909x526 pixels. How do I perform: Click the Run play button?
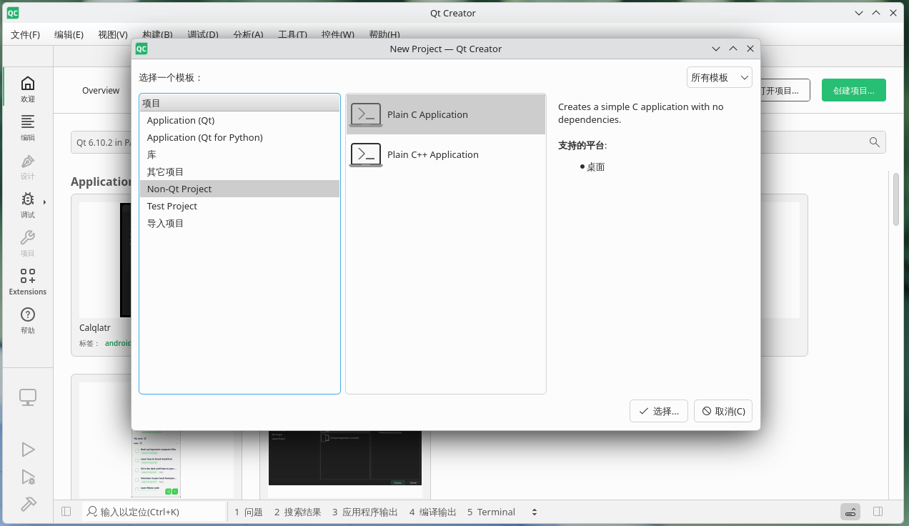(x=28, y=450)
